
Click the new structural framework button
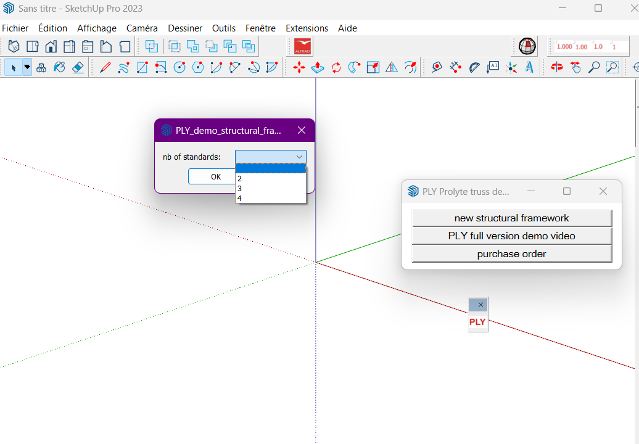click(x=511, y=218)
